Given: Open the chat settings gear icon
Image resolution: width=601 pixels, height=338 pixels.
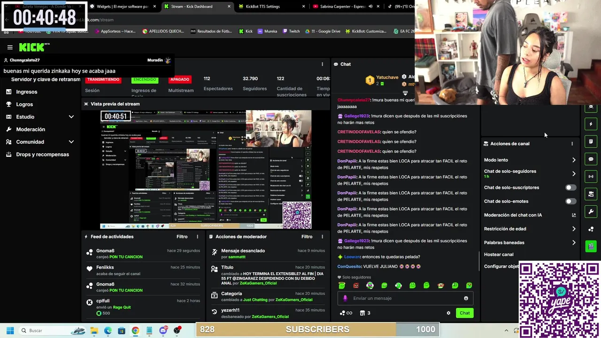Looking at the screenshot, I should [448, 313].
